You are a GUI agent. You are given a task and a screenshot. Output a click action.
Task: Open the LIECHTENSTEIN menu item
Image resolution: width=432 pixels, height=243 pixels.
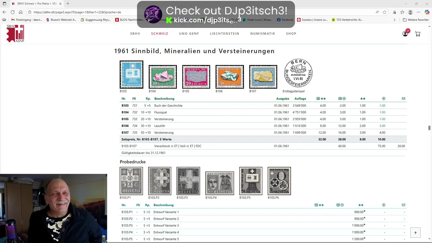[224, 33]
